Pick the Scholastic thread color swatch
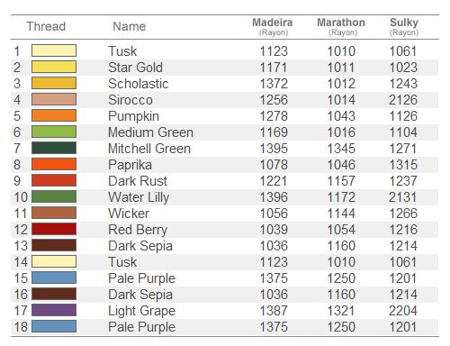The image size is (450, 346). pos(54,83)
